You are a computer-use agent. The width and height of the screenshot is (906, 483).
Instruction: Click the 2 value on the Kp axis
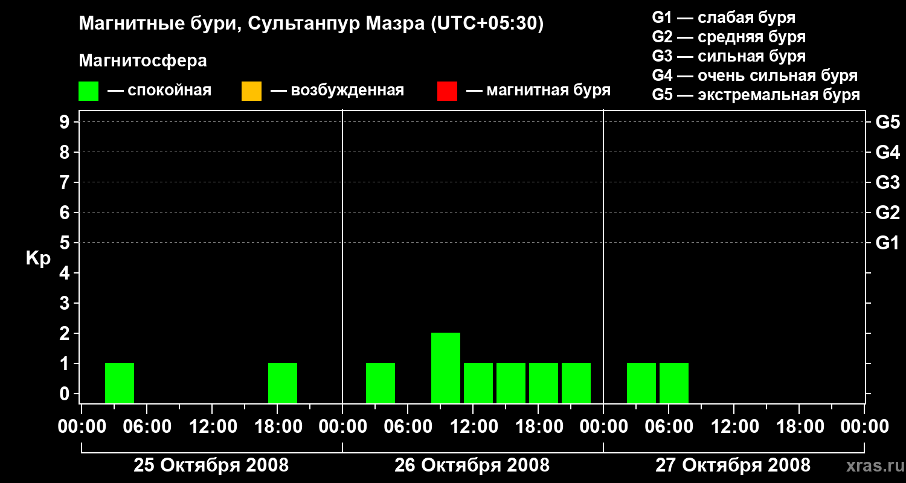[x=66, y=333]
